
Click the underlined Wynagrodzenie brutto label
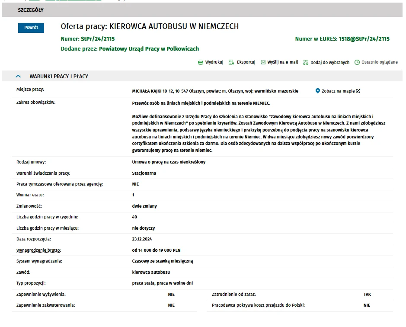[38, 250]
